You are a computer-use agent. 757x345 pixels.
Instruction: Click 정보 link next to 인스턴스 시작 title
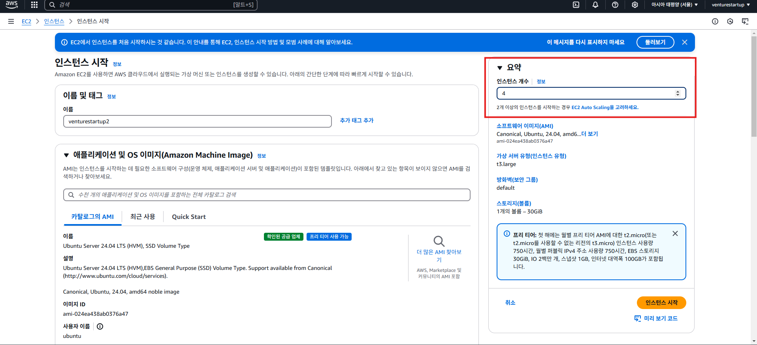pyautogui.click(x=117, y=64)
